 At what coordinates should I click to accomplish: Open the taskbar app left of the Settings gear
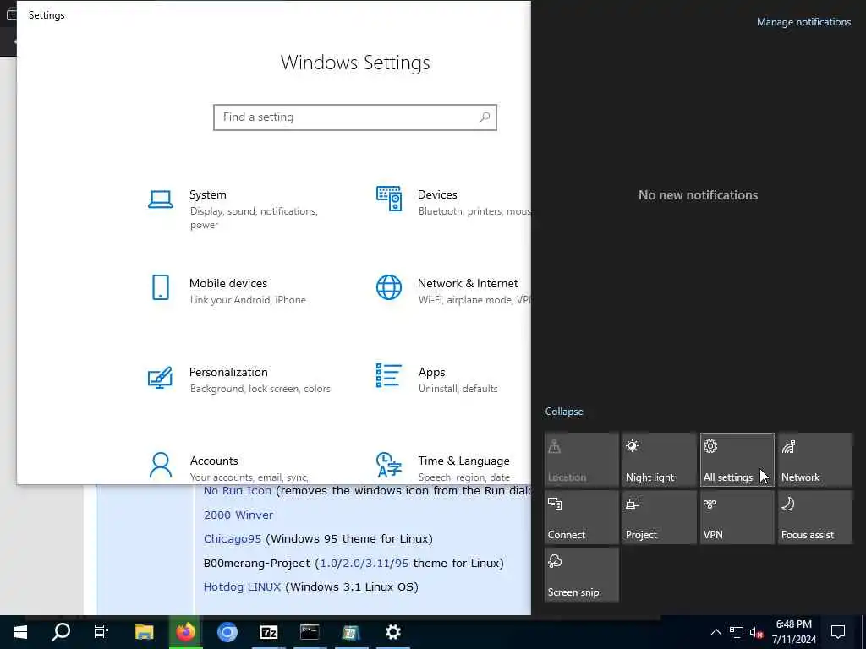[351, 632]
